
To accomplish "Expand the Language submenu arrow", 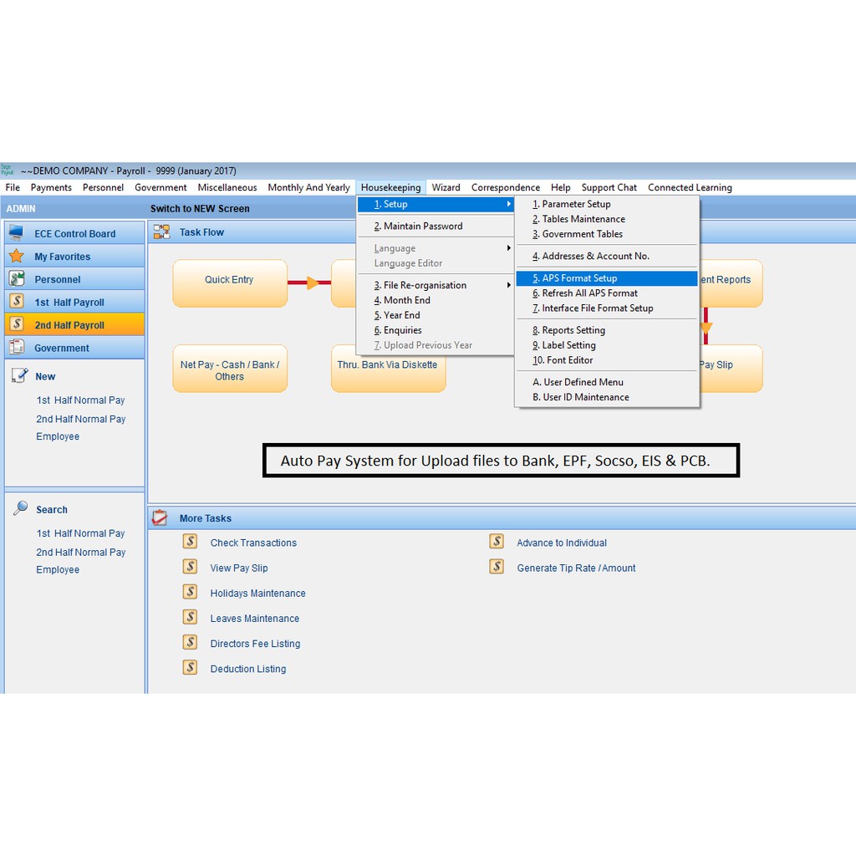I will 509,247.
